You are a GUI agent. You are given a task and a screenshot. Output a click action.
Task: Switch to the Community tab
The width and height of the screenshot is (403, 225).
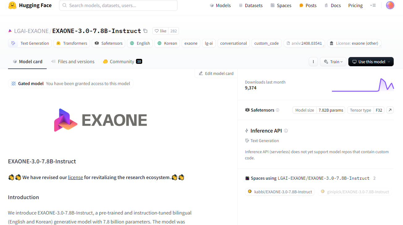click(x=122, y=62)
